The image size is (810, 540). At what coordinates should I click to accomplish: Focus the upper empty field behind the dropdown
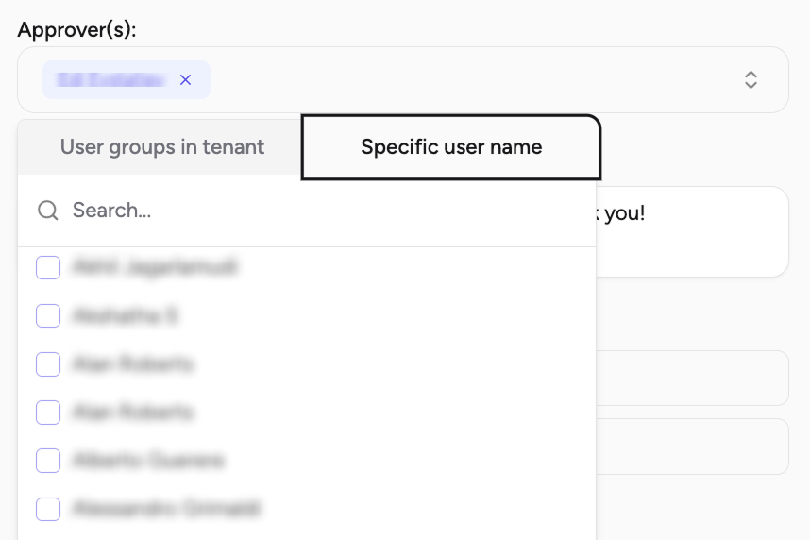(692, 379)
